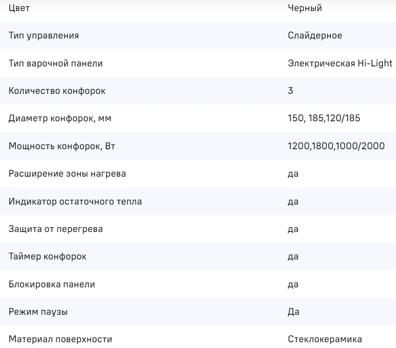The height and width of the screenshot is (348, 396).
Task: Select the '1200,1800,1000/2000' power value
Action: click(335, 146)
